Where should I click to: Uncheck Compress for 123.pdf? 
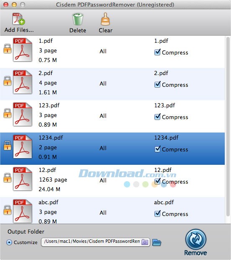(x=157, y=117)
